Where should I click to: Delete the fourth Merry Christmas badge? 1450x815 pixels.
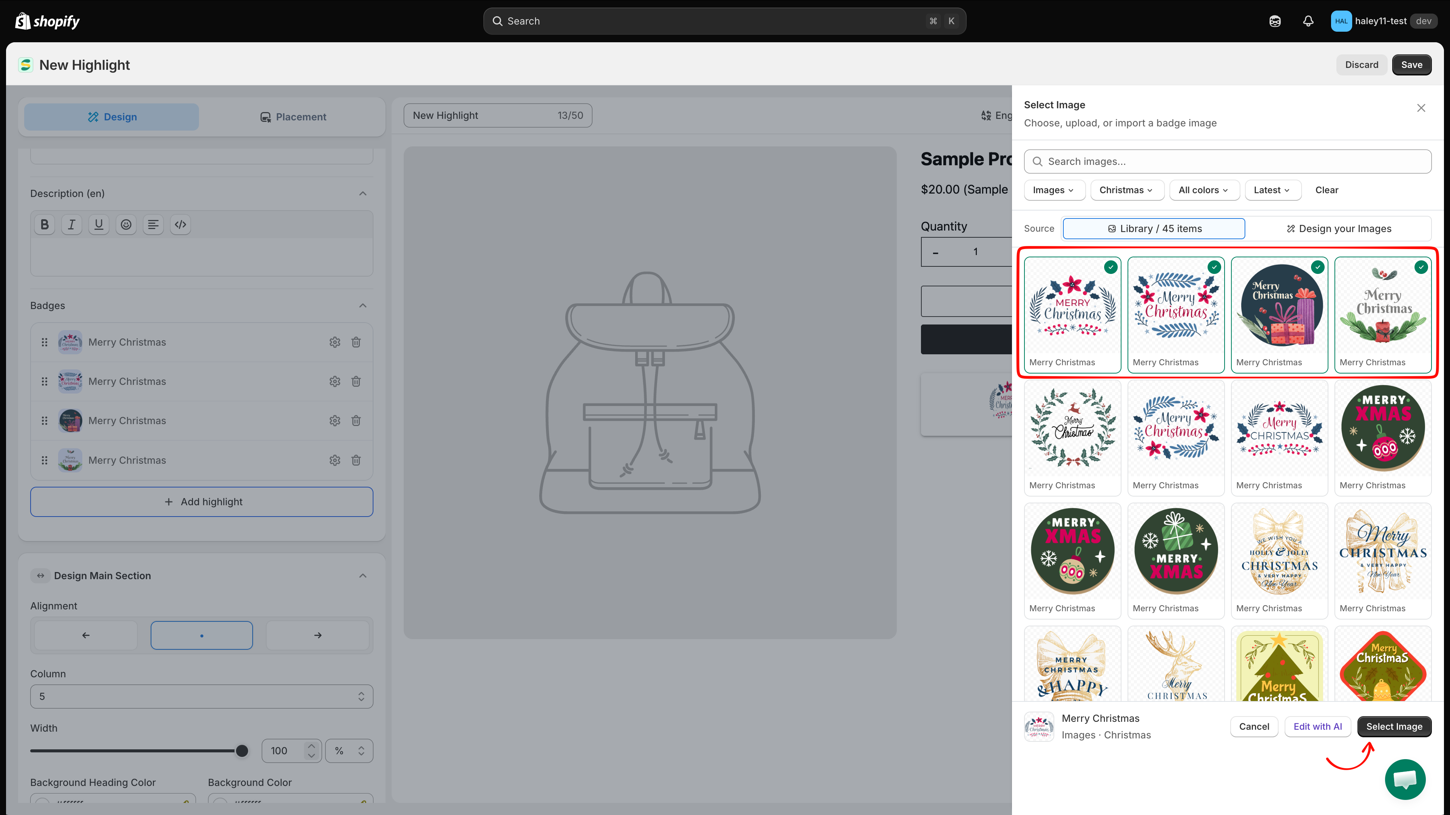click(x=356, y=460)
